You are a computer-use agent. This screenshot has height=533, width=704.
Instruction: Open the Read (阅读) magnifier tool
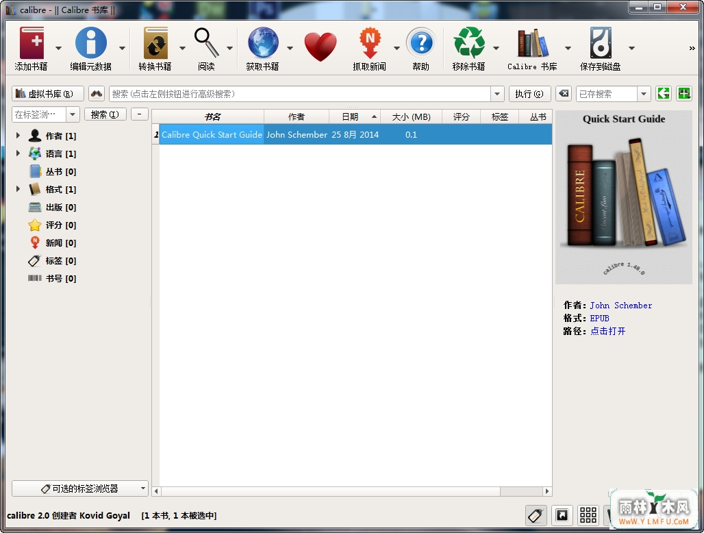pyautogui.click(x=207, y=43)
